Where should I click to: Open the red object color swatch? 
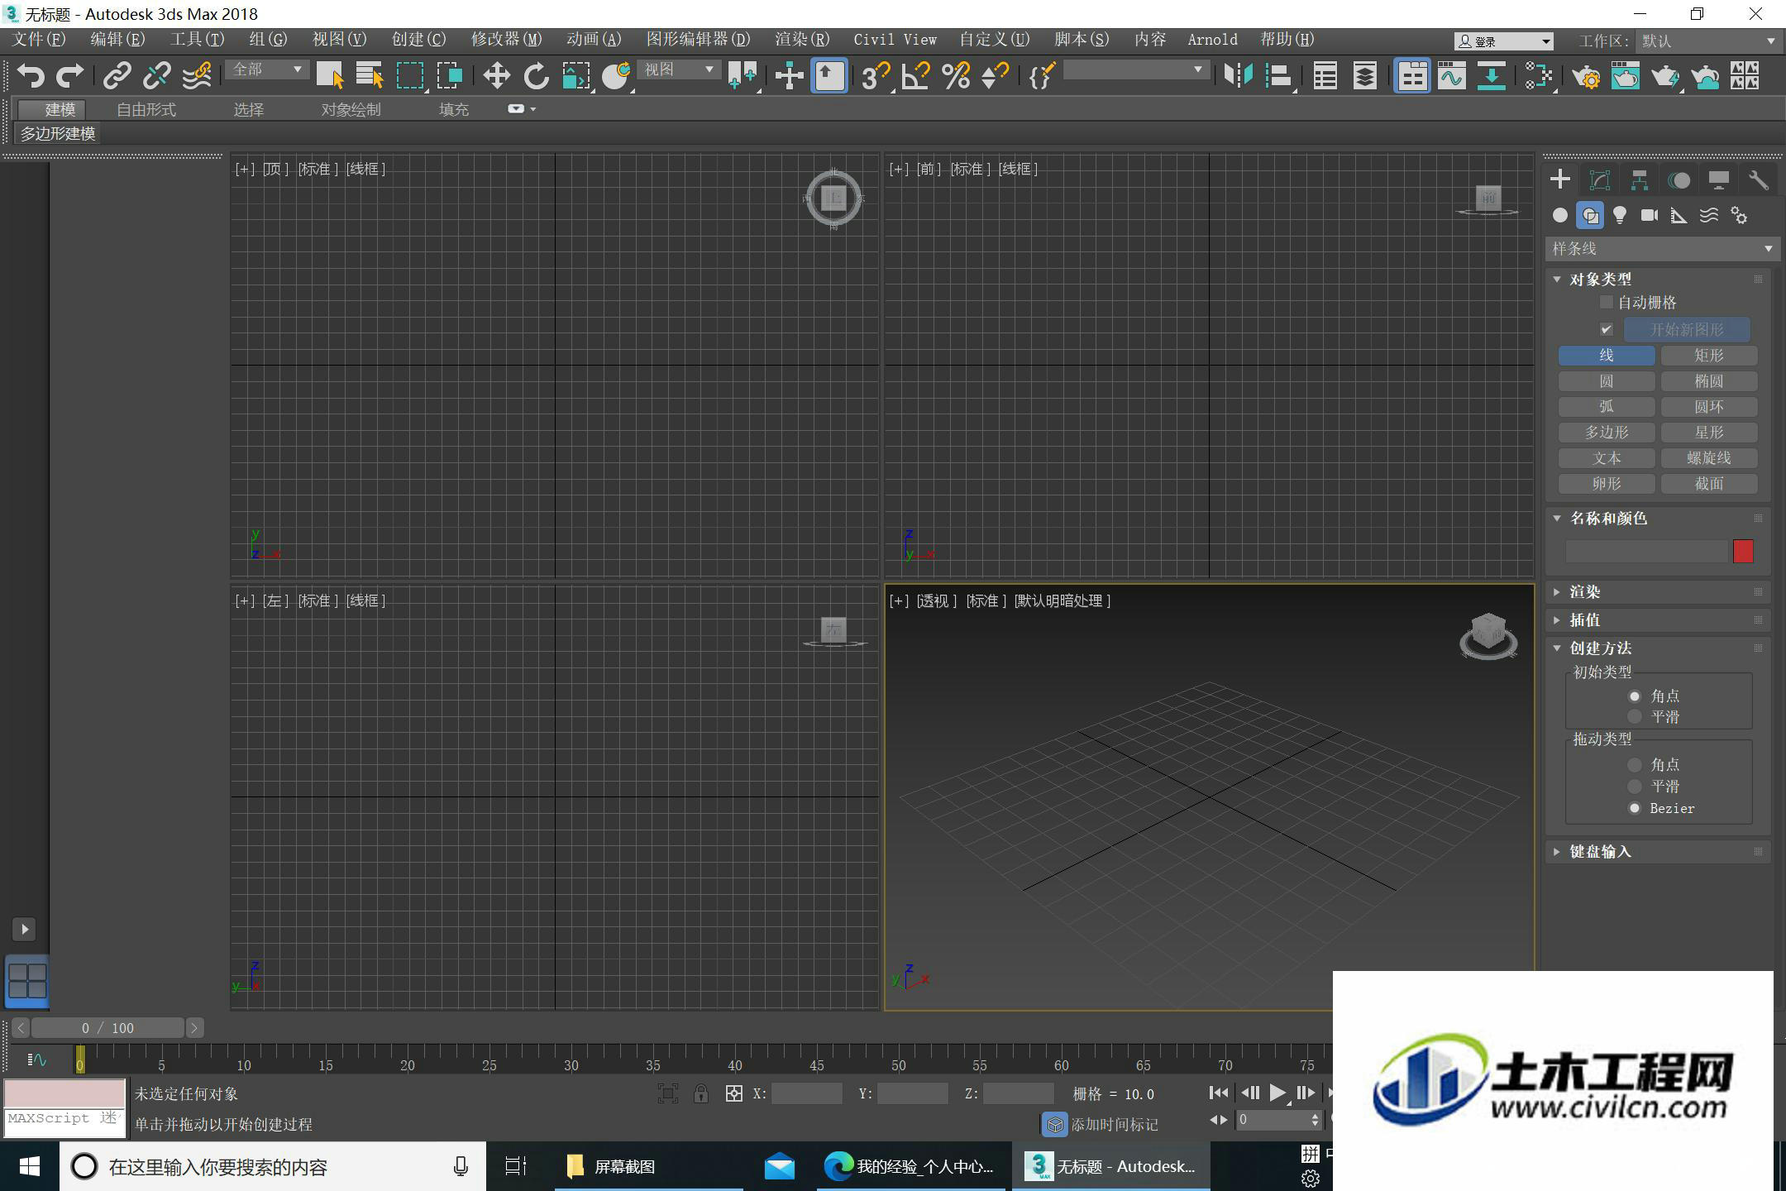1743,552
